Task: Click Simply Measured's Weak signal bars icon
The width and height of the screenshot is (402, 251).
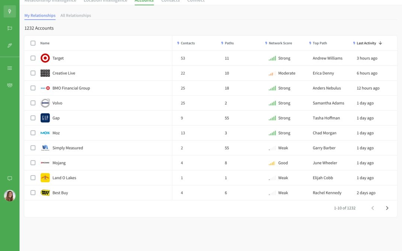Action: (x=272, y=148)
